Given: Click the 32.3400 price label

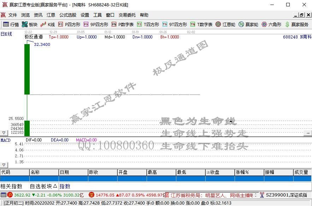Looking at the screenshot, I should pyautogui.click(x=42, y=44).
